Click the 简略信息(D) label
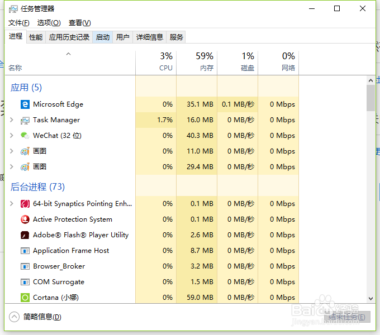 pos(42,317)
